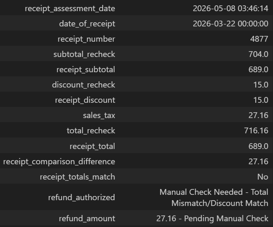Screen dimensions: 273x227
Task: Click the sales_tax value 27.16
Action: point(258,116)
